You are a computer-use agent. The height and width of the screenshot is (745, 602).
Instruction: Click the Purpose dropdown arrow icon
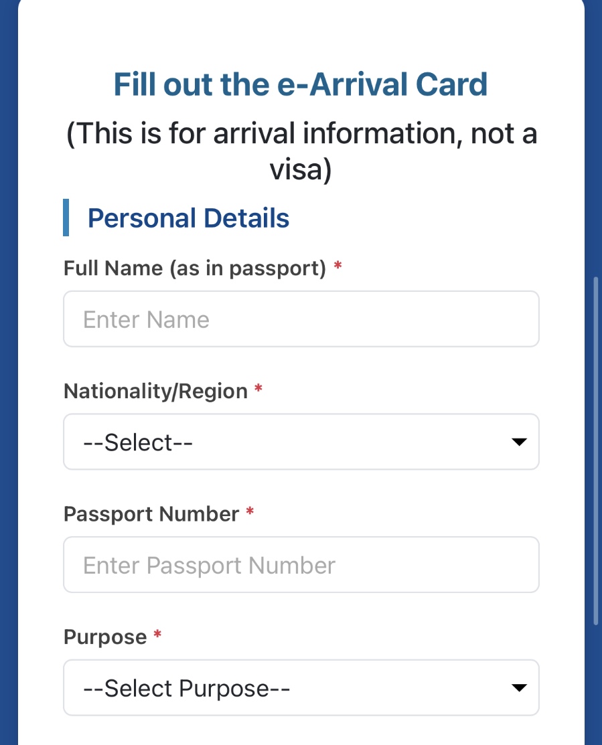518,688
